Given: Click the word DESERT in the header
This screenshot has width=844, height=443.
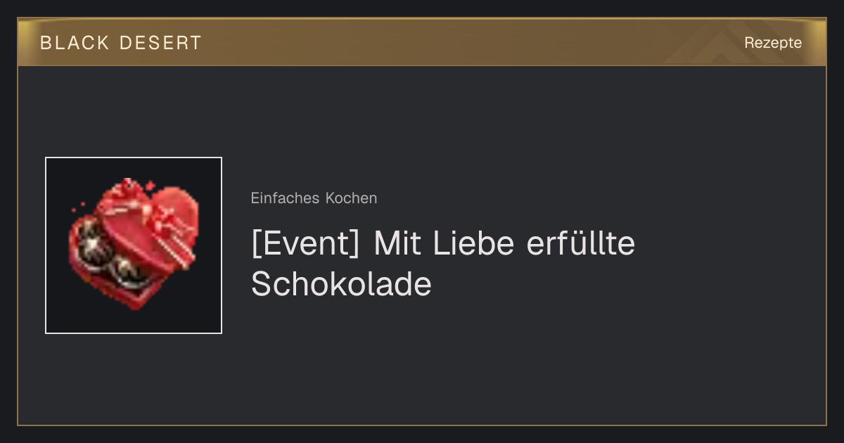Looking at the screenshot, I should click(x=160, y=43).
